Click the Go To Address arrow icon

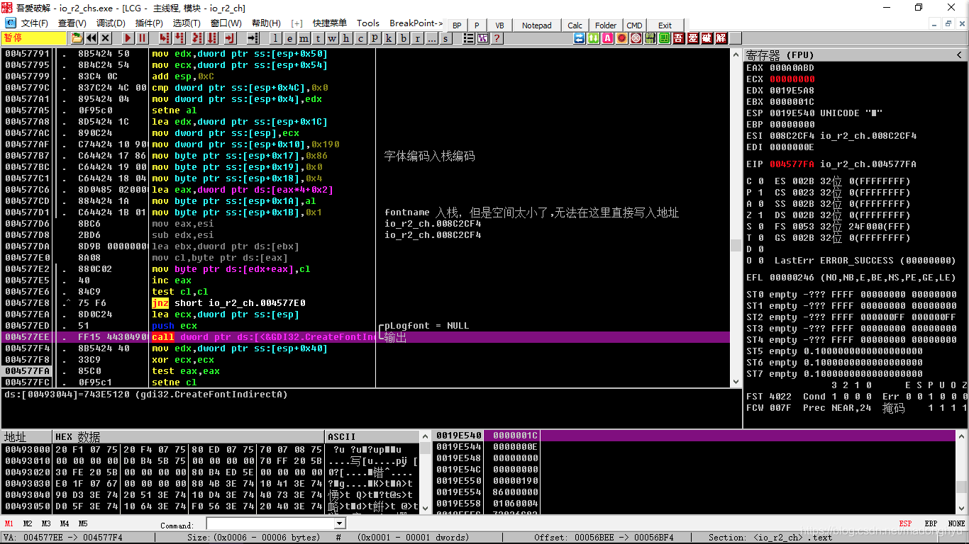click(x=253, y=38)
